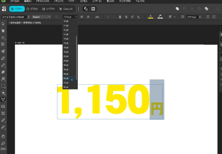Image resolution: width=222 pixels, height=154 pixels.
Task: Open the alignment options dropdown arrow
Action: click(175, 17)
